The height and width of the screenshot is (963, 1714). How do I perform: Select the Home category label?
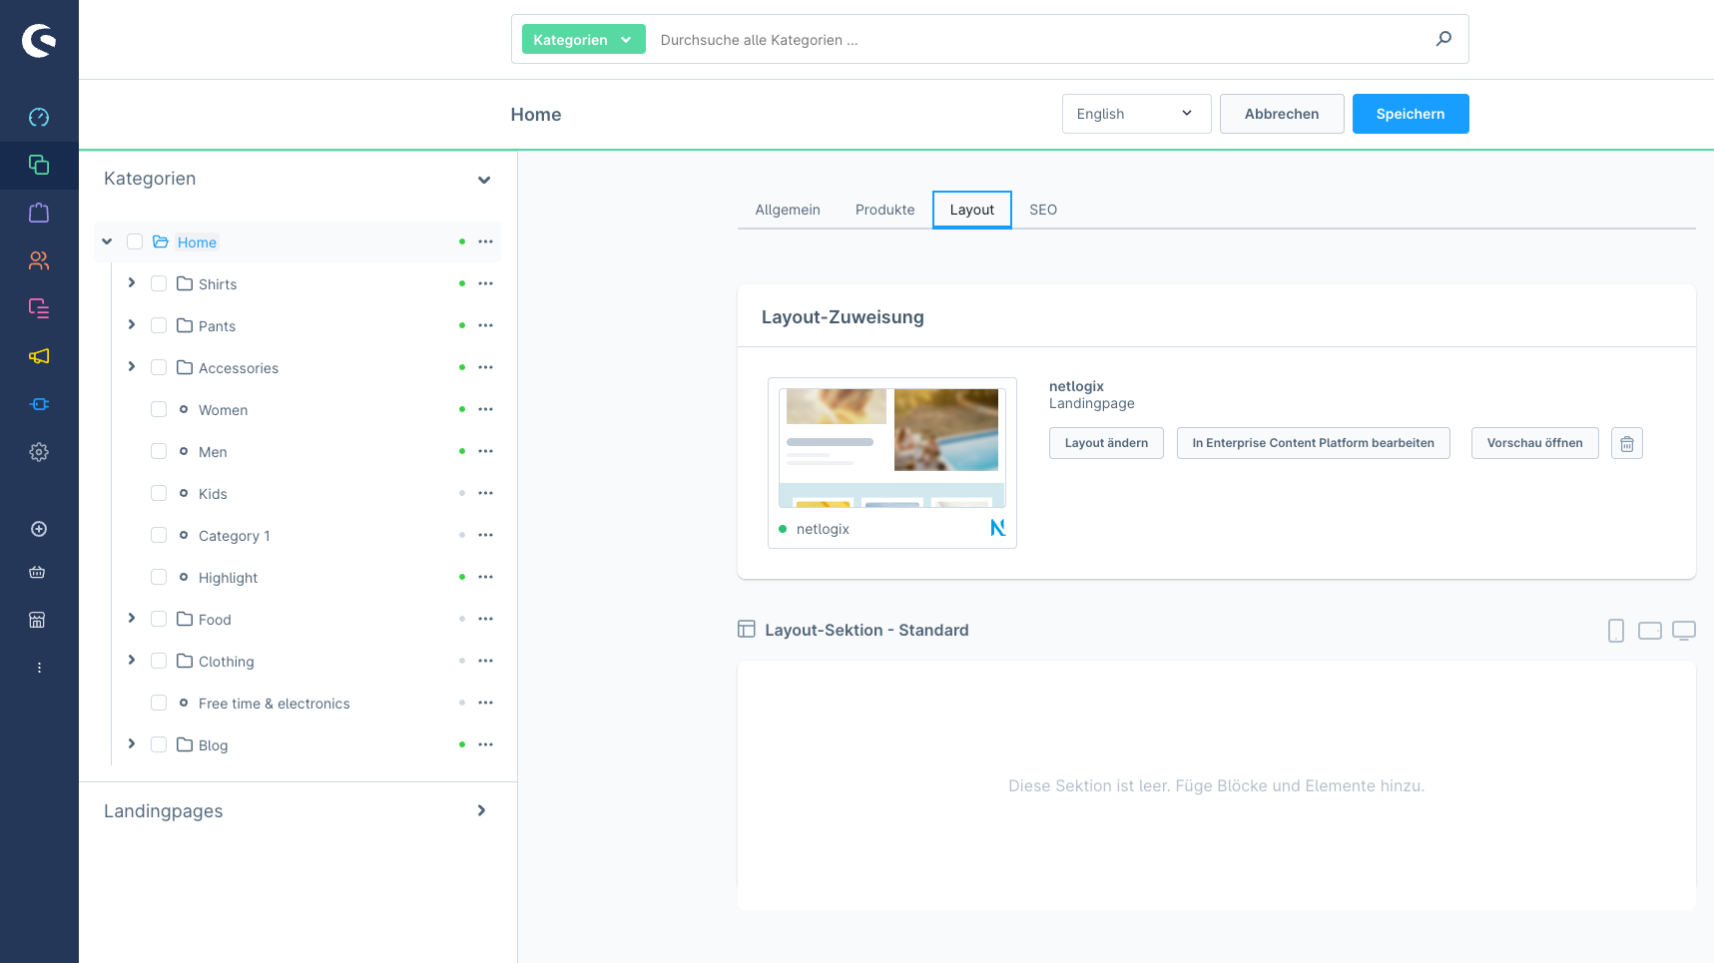(x=197, y=242)
